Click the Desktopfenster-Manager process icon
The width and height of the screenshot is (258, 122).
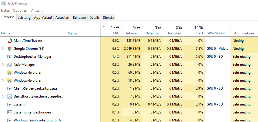click(10, 57)
